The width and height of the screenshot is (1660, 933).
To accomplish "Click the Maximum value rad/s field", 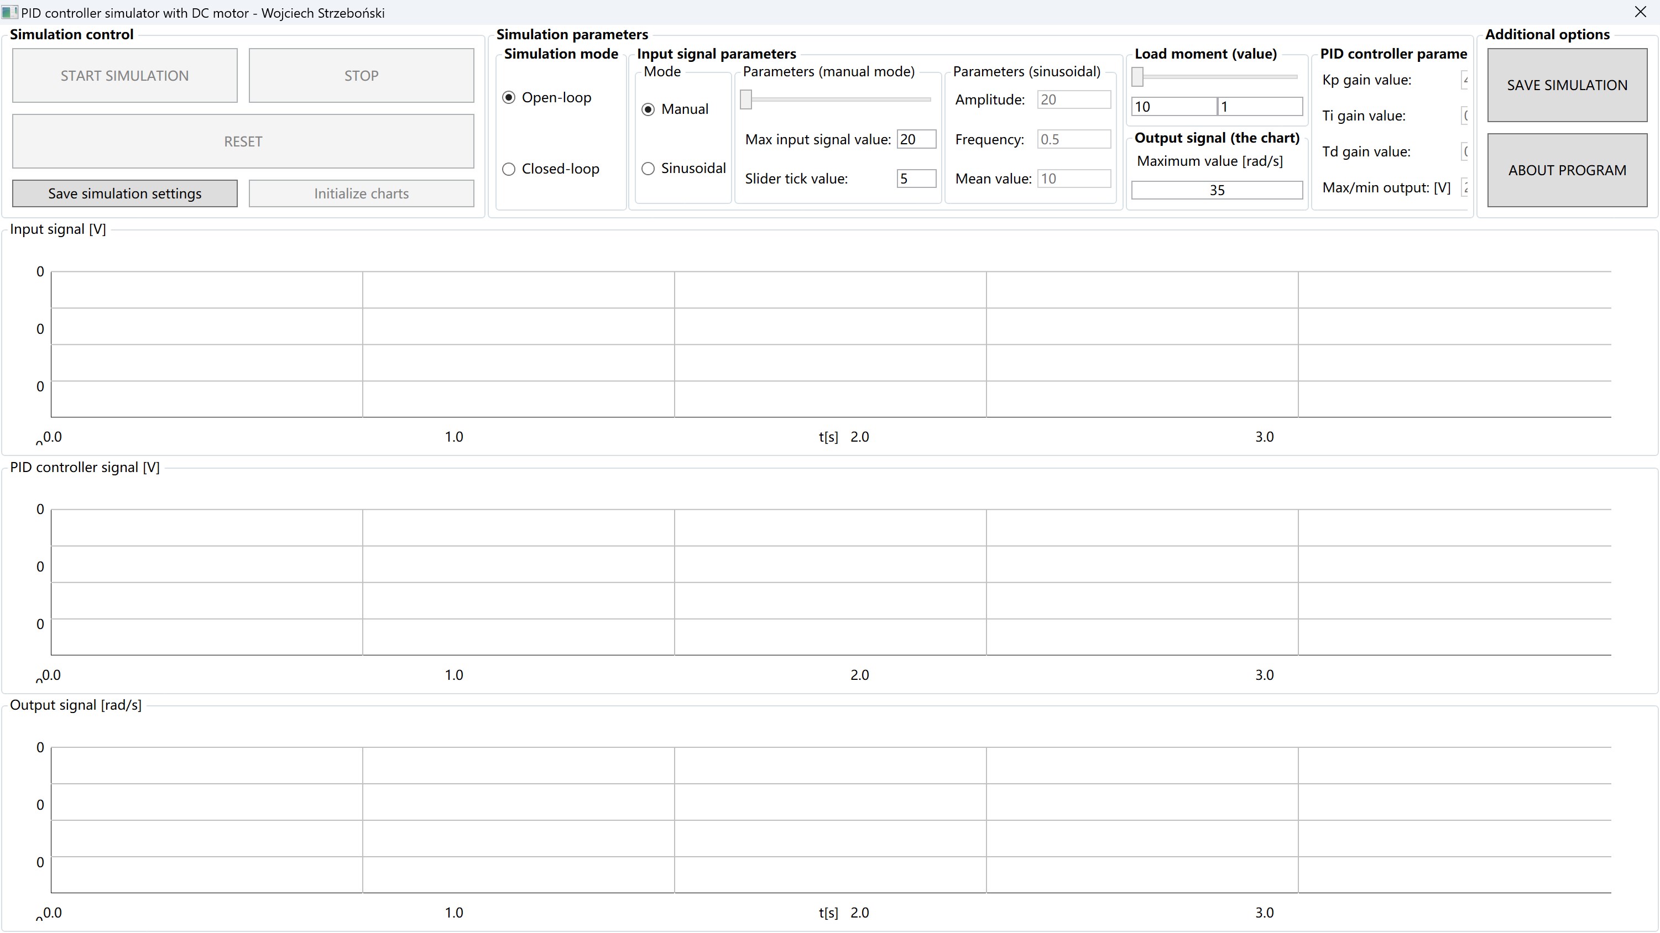I will (1216, 190).
